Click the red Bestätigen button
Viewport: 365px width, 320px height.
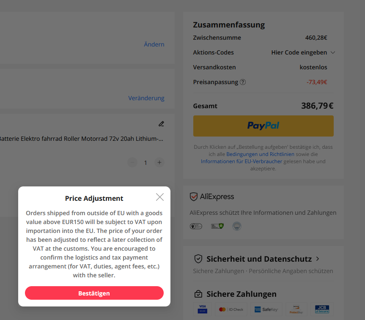[94, 293]
